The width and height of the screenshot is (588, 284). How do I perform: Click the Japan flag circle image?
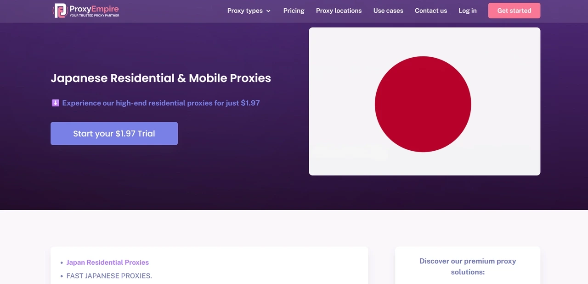pos(423,104)
